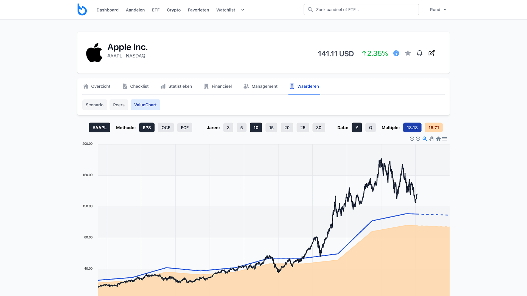Add Apple to favorites with star icon
This screenshot has height=296, width=527.
[408, 53]
